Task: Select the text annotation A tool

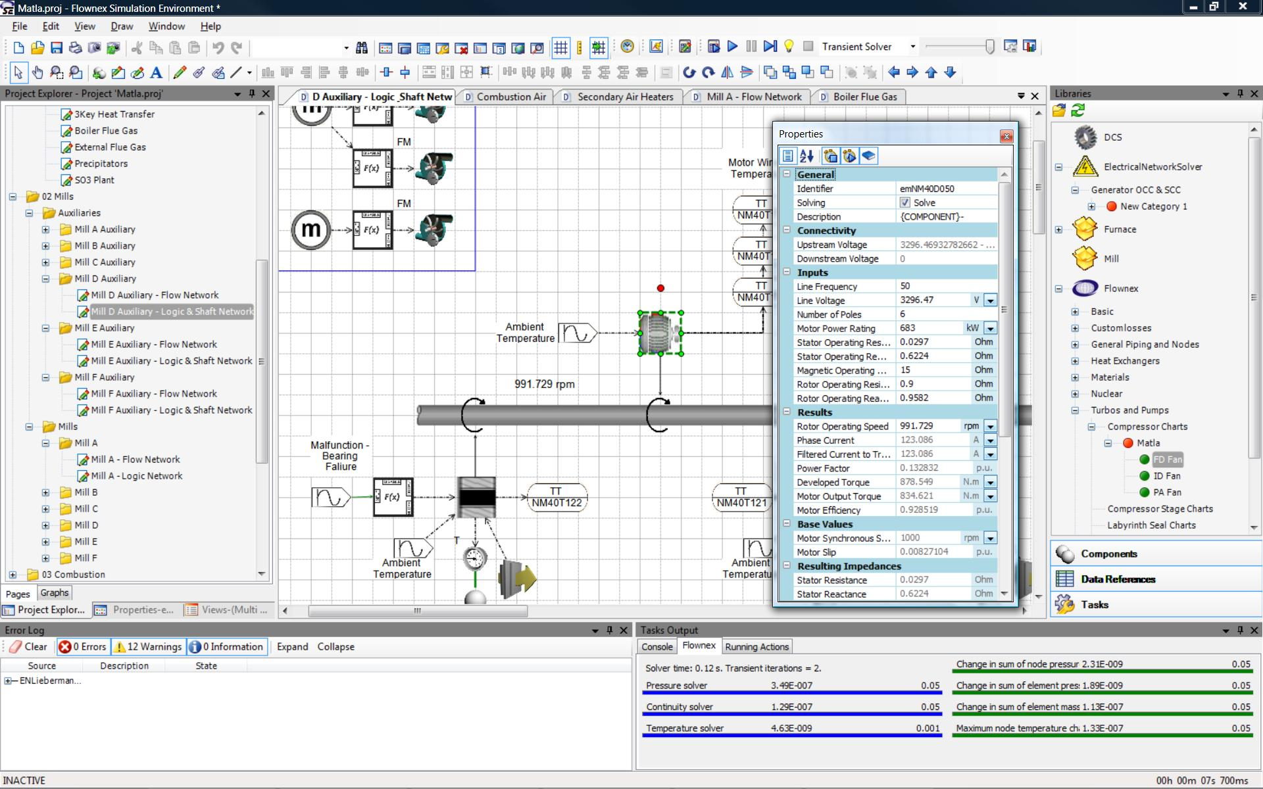Action: tap(156, 72)
